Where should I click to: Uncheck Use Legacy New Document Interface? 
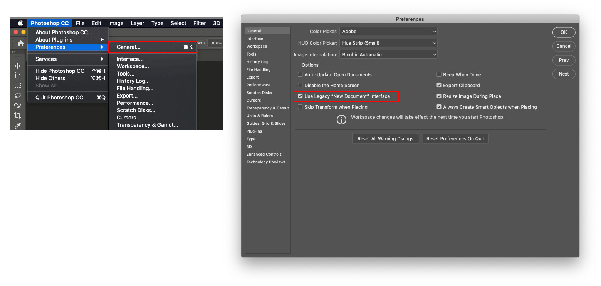300,96
